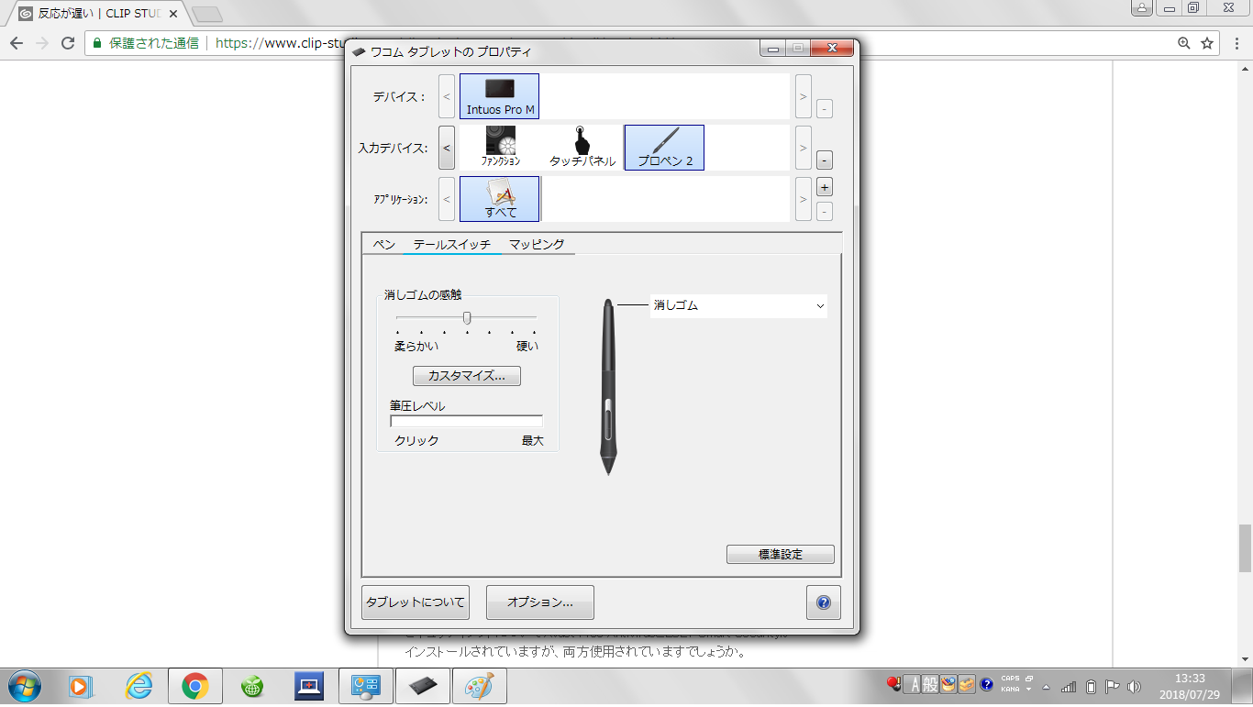Click the left arrow in 入力デバイス row
This screenshot has width=1253, height=707.
coord(447,148)
